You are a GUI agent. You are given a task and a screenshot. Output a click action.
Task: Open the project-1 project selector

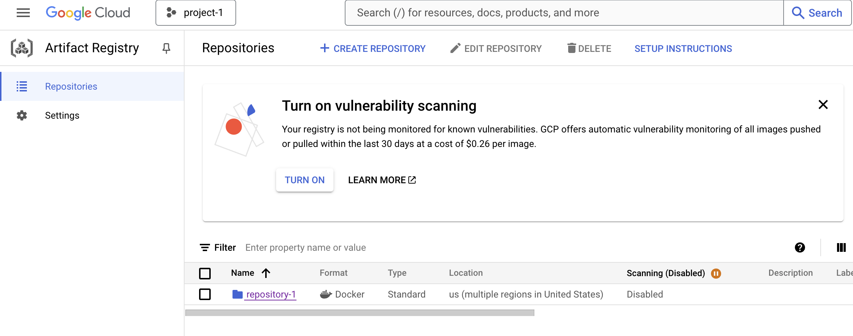(196, 13)
